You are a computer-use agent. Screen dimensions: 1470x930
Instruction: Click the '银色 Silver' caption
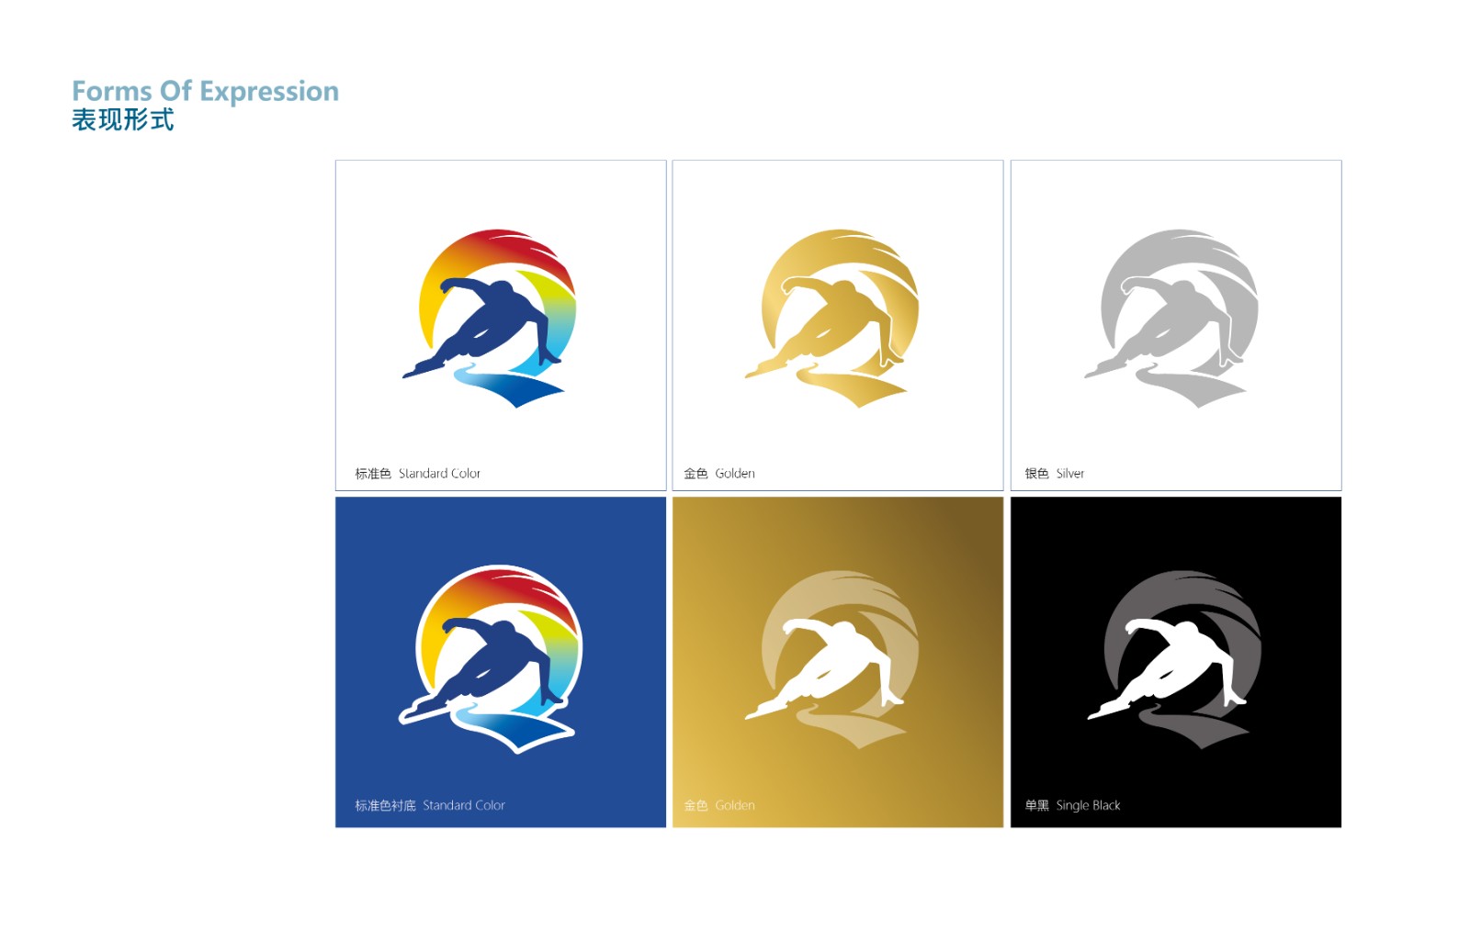point(1055,474)
